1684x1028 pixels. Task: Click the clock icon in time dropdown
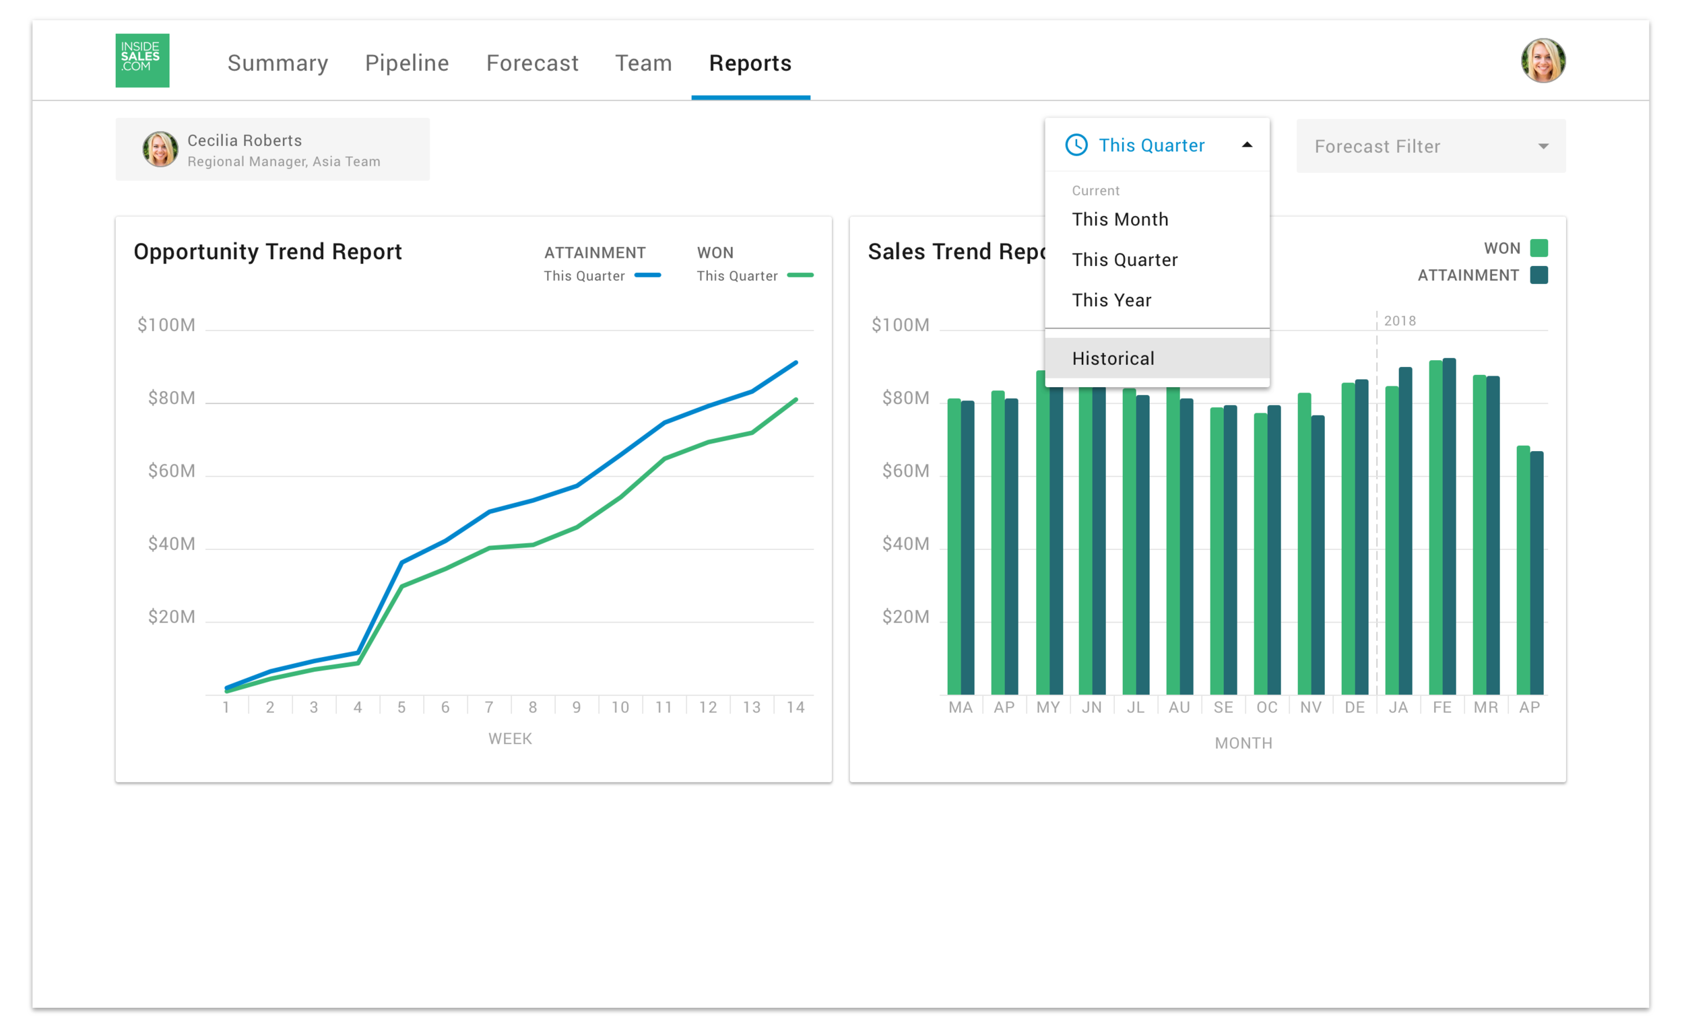tap(1076, 145)
